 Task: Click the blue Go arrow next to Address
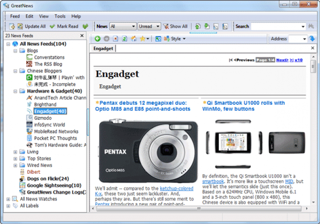pos(312,38)
